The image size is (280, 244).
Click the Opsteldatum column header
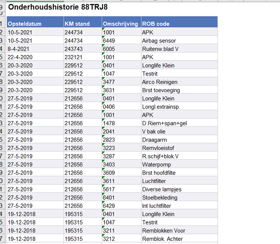pyautogui.click(x=35, y=22)
